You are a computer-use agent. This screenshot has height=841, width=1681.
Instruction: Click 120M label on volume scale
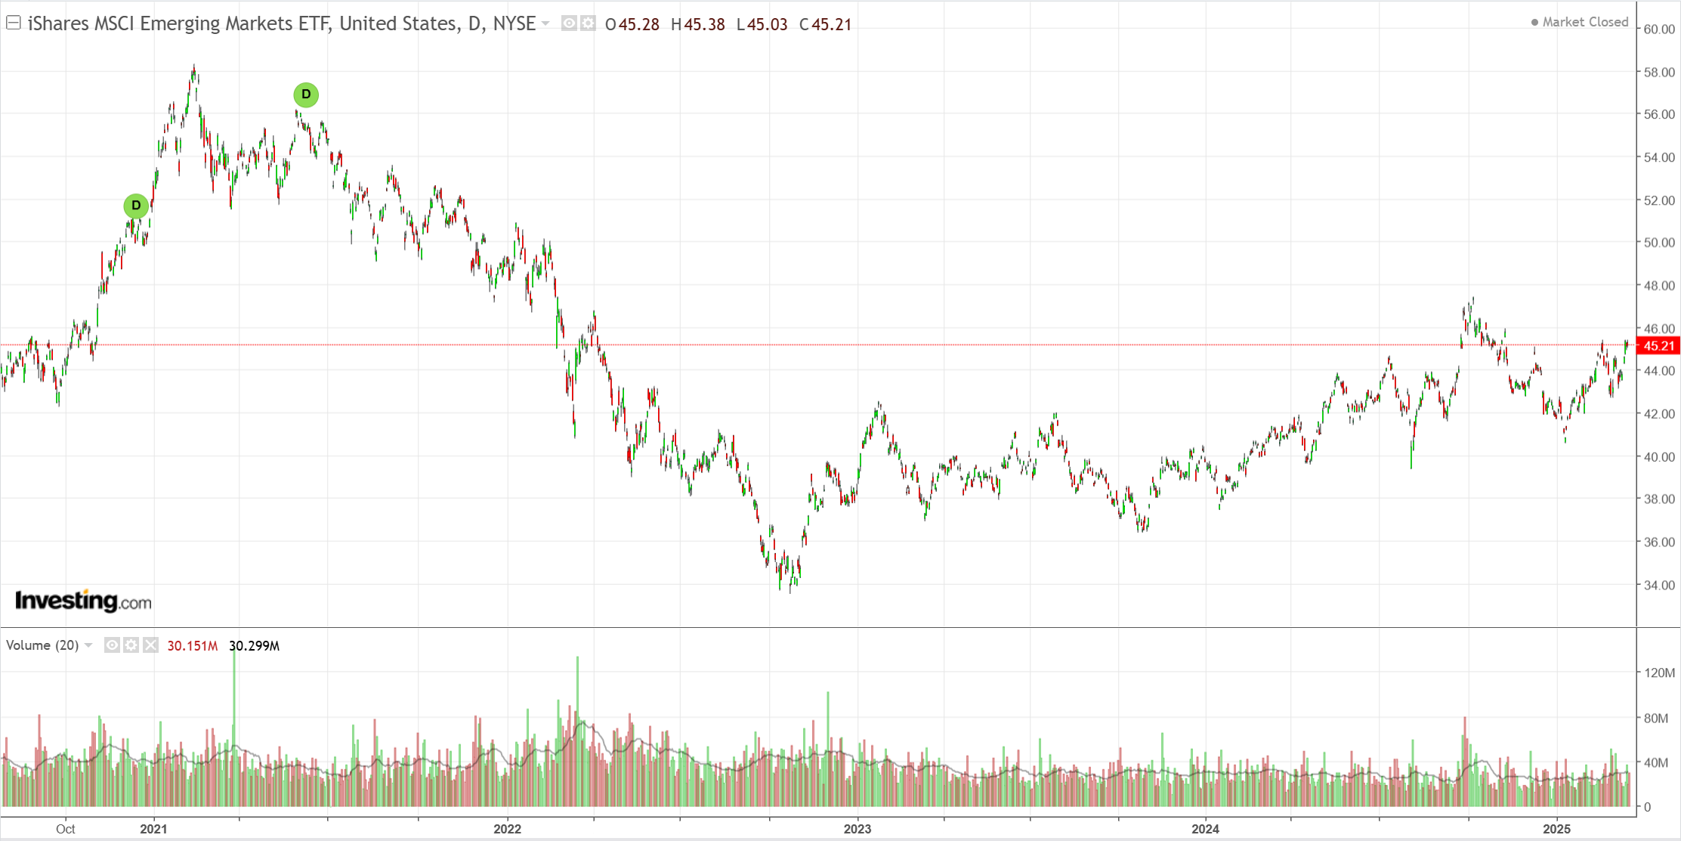pos(1659,672)
